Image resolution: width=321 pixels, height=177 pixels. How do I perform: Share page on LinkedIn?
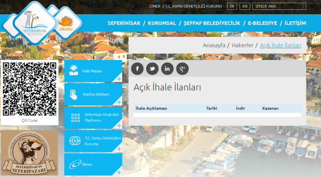(x=167, y=69)
